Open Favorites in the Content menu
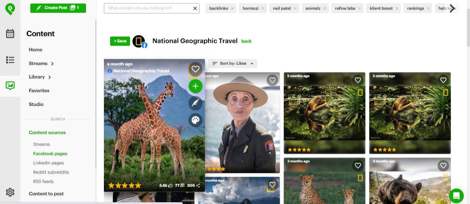The image size is (470, 204). coord(39,91)
